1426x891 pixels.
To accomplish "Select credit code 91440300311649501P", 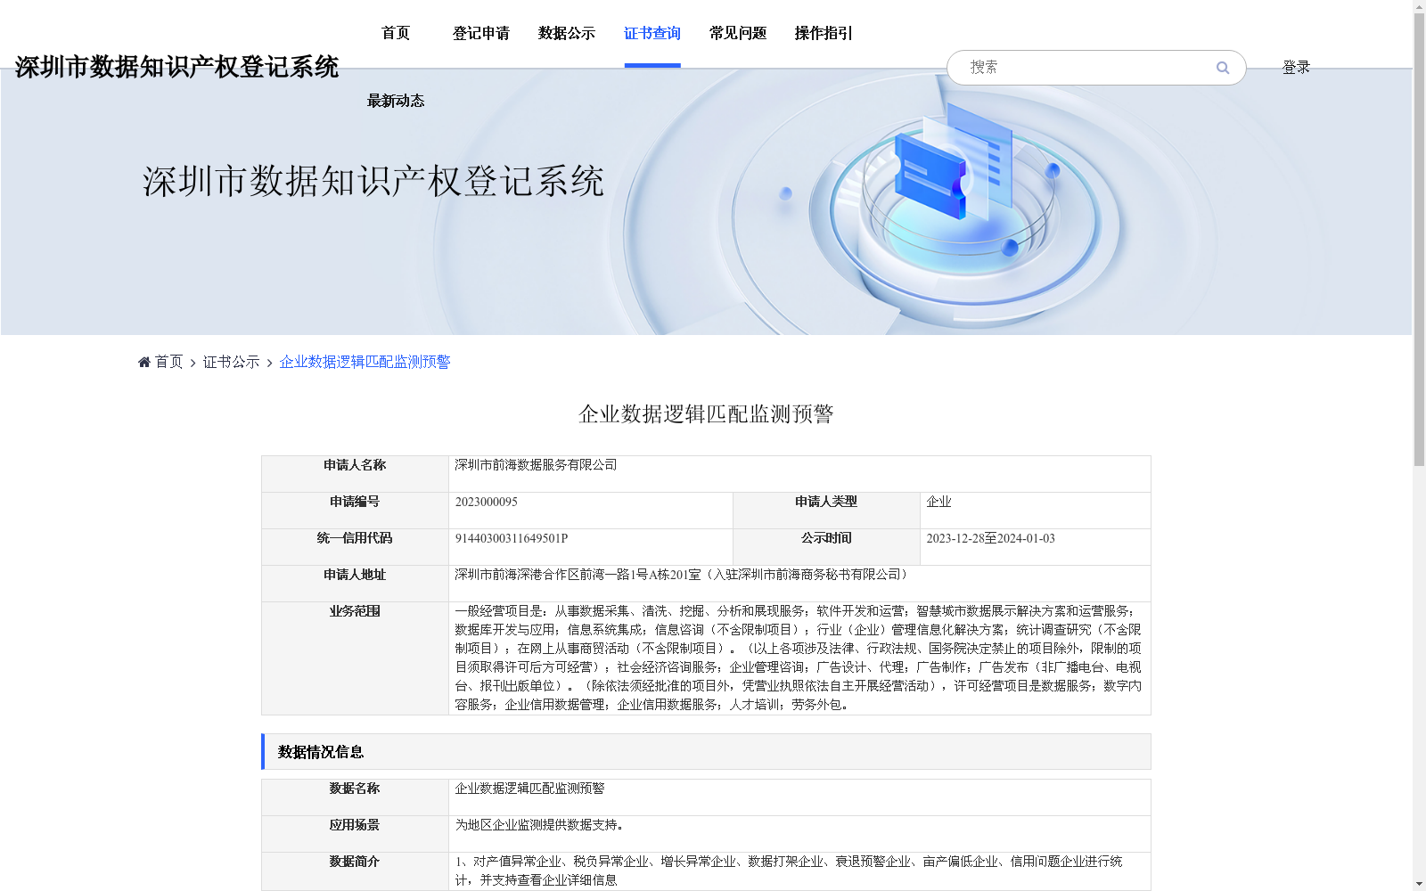I will [512, 538].
